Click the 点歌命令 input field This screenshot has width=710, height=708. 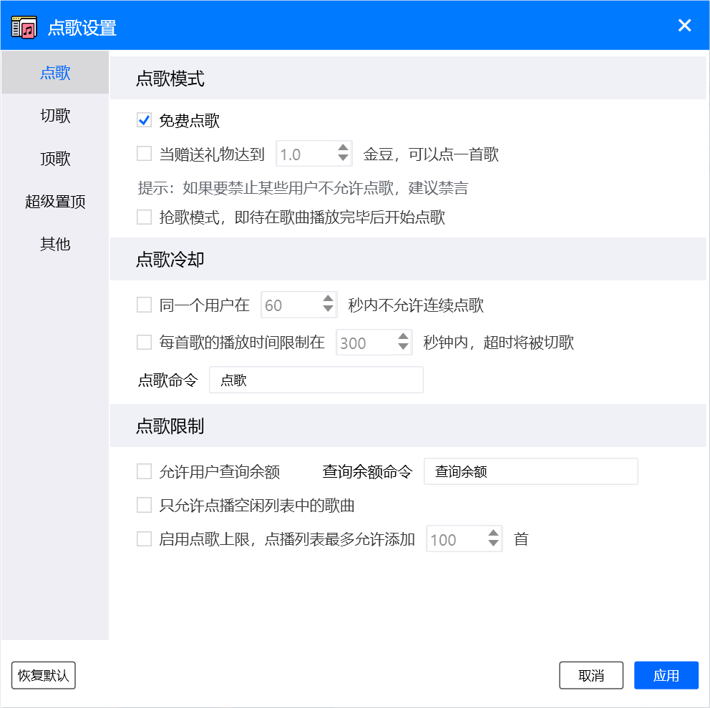(316, 380)
